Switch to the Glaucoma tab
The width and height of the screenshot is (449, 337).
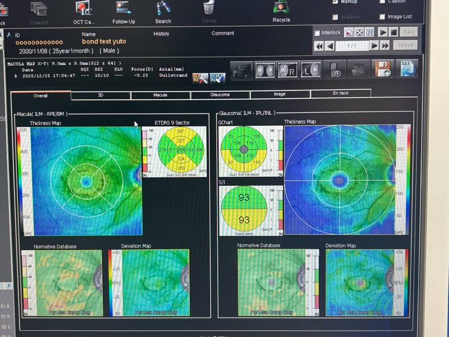coord(220,95)
